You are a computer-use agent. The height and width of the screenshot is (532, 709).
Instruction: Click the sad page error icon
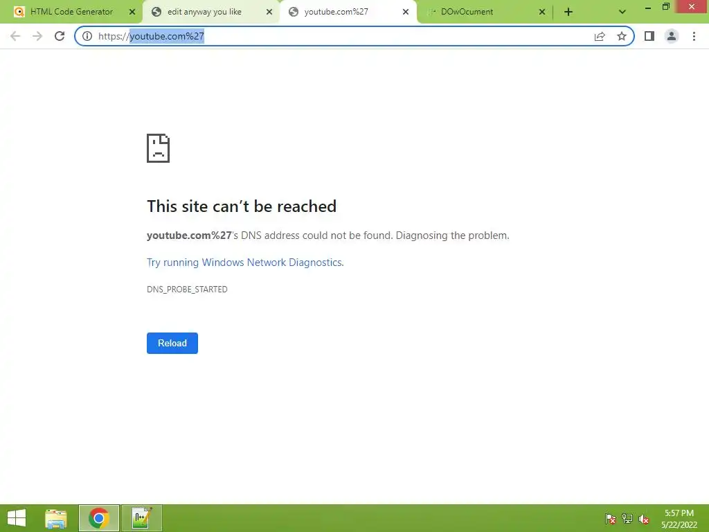[159, 148]
